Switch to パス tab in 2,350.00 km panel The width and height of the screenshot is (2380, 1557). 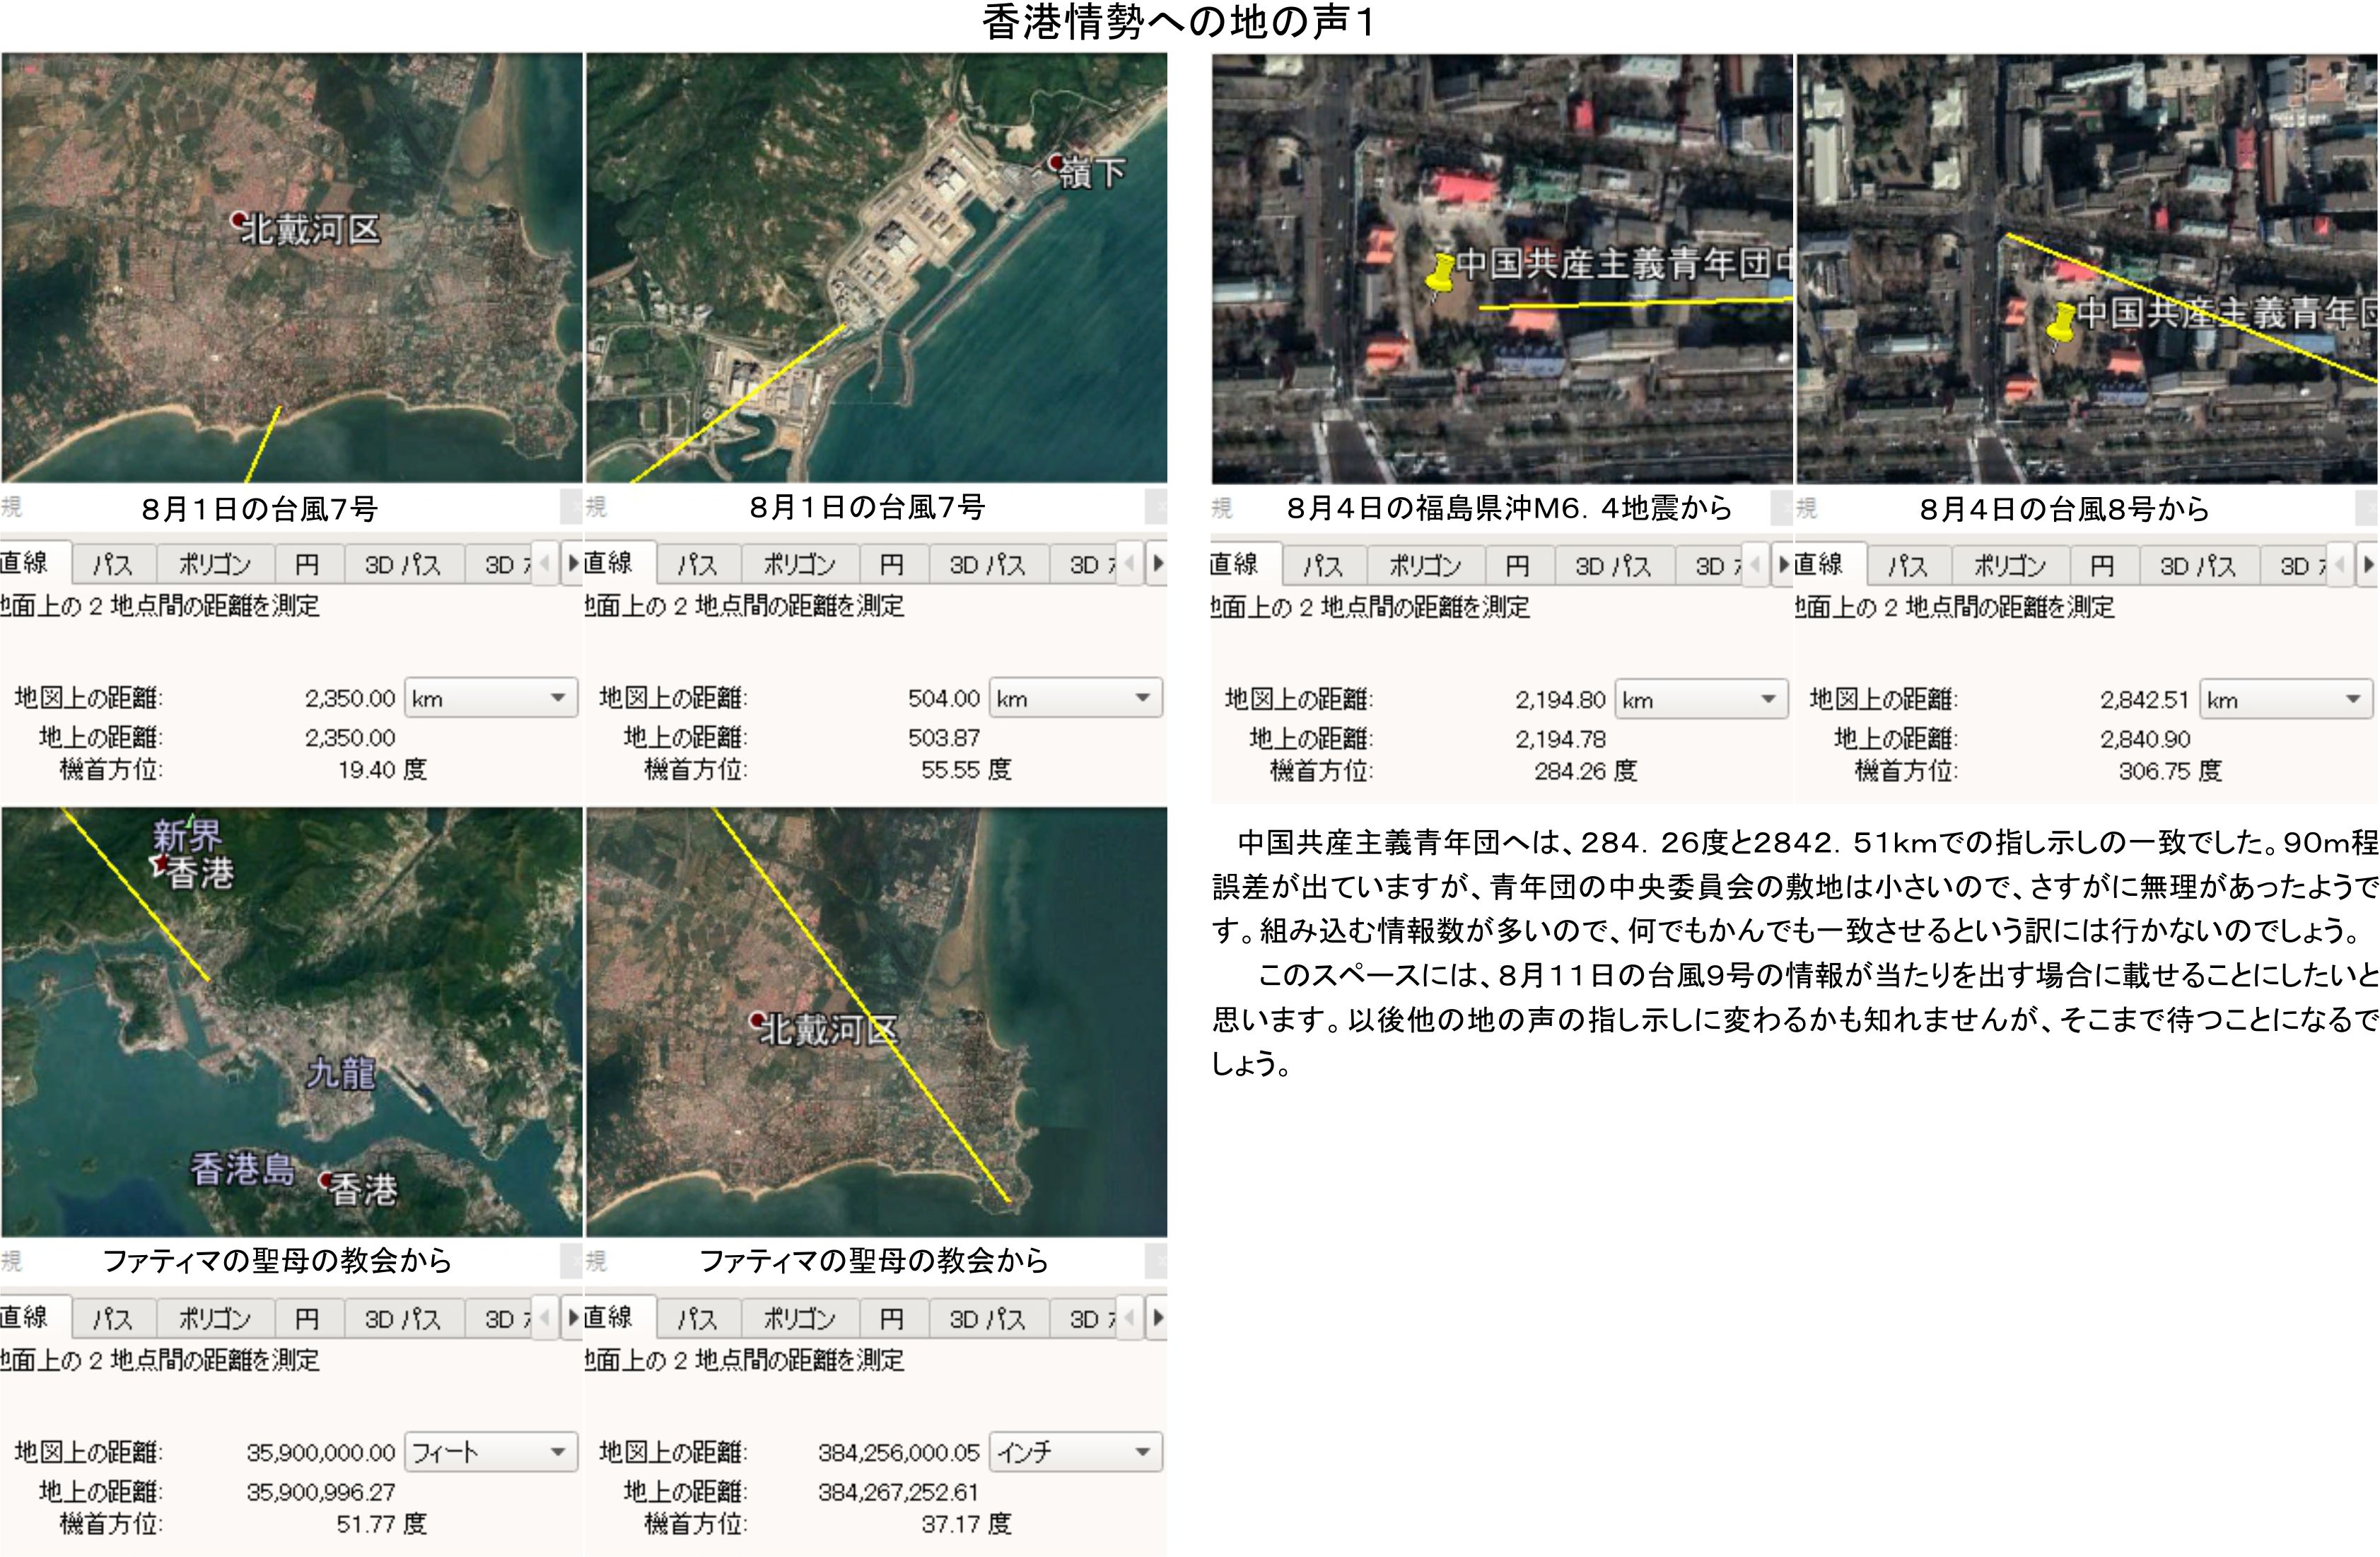113,565
